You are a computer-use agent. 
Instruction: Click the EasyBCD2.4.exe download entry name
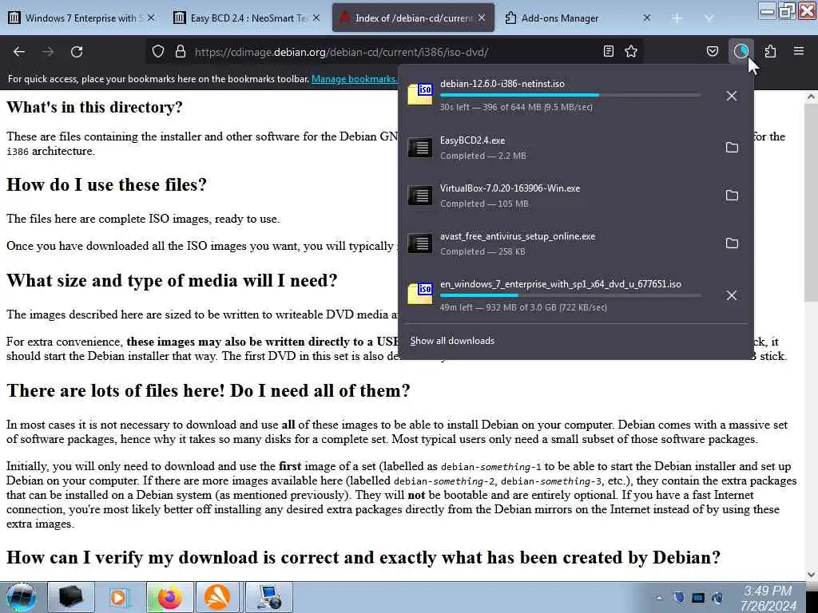(x=473, y=140)
